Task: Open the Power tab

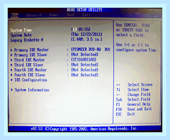Action: point(54,15)
